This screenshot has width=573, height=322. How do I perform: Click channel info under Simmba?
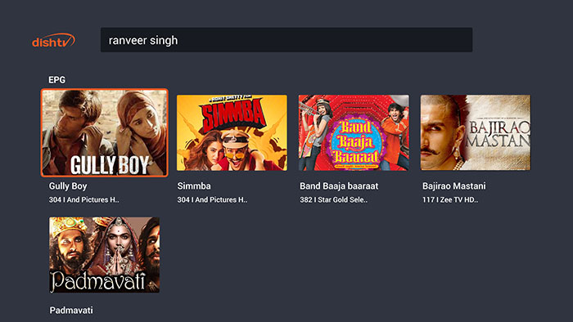coord(212,200)
